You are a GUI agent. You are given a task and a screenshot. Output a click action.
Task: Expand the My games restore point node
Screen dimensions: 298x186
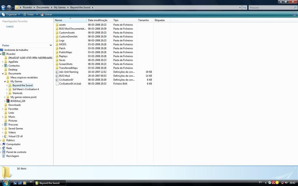pos(5,97)
